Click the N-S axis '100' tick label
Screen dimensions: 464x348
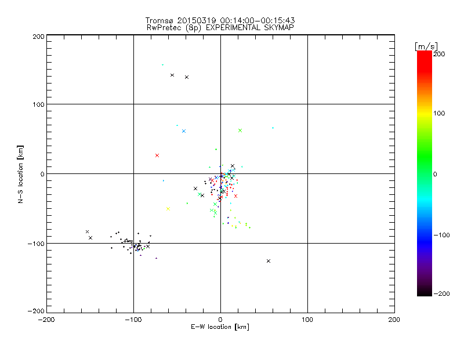39,104
